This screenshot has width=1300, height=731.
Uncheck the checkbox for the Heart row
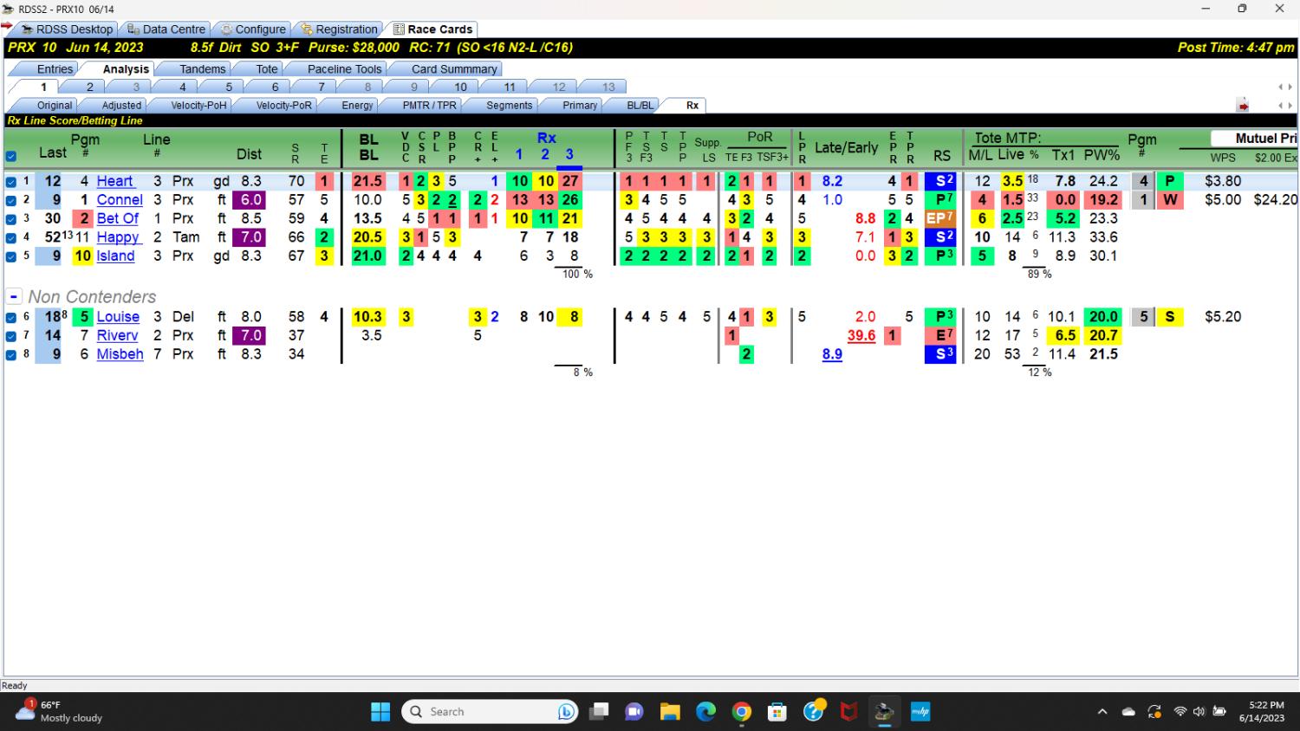pos(11,182)
